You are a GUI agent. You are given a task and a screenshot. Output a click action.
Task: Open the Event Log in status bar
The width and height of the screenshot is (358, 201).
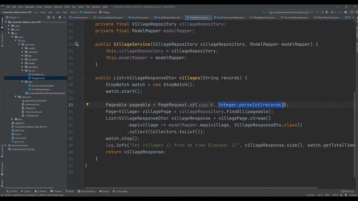coord(347,191)
